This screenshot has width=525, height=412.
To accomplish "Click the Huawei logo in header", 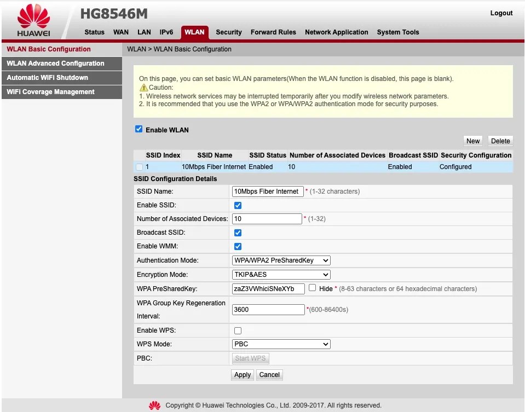I will coord(33,20).
